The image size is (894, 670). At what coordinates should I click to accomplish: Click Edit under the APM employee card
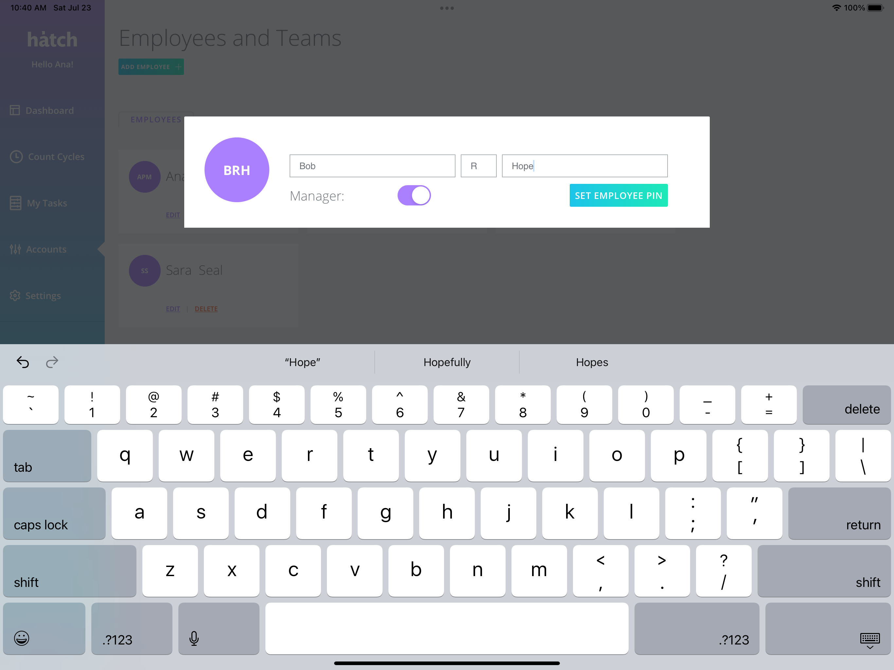(173, 215)
